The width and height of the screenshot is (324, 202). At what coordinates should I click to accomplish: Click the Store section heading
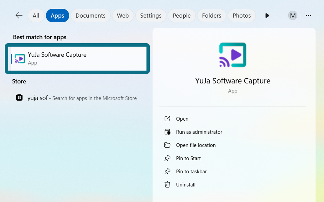(x=19, y=81)
